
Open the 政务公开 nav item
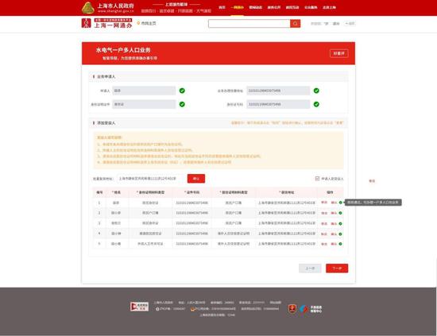click(274, 7)
